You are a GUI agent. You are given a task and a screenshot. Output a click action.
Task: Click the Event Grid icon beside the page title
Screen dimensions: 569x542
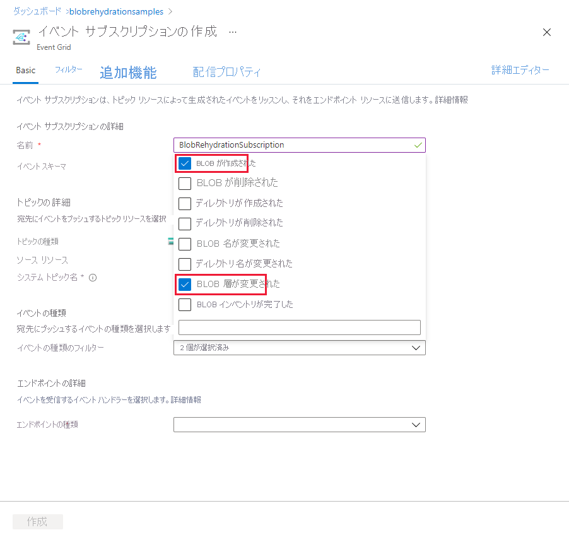[21, 36]
